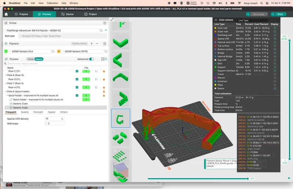Image resolution: width=293 pixels, height=189 pixels.
Task: Collapse the Plate 7 (Riser A) tree node
Action: coord(6,83)
